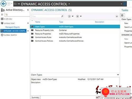Switch to list view in navigation pane
The image size is (132, 99).
tap(2, 14)
